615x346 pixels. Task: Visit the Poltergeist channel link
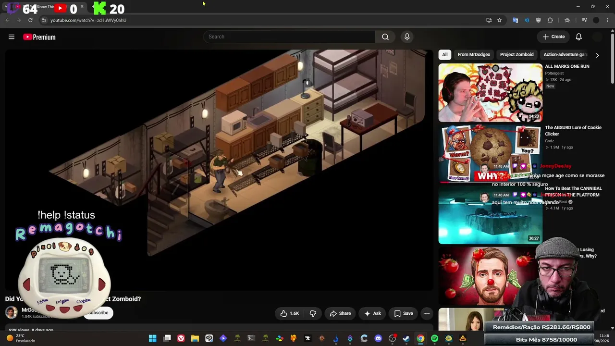click(x=554, y=74)
